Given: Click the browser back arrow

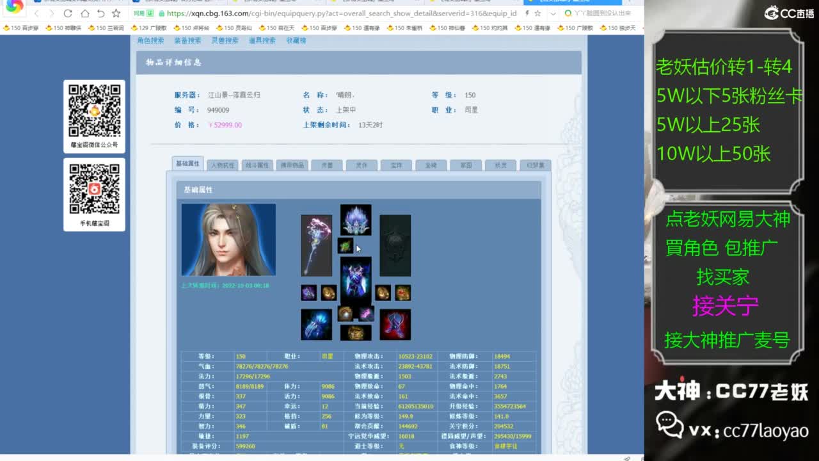Looking at the screenshot, I should click(x=37, y=13).
